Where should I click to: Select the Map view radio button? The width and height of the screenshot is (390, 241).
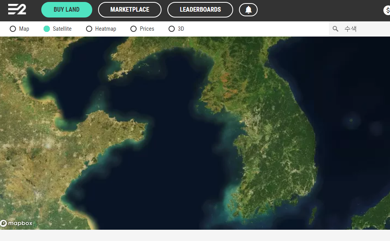[x=13, y=29]
